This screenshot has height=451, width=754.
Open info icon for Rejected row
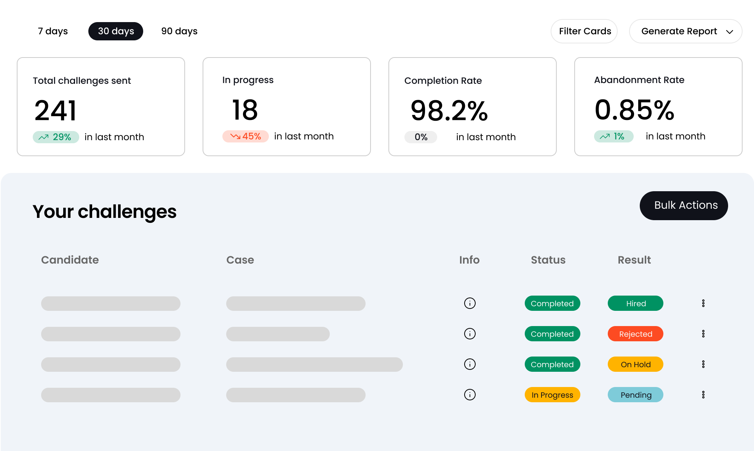(470, 334)
